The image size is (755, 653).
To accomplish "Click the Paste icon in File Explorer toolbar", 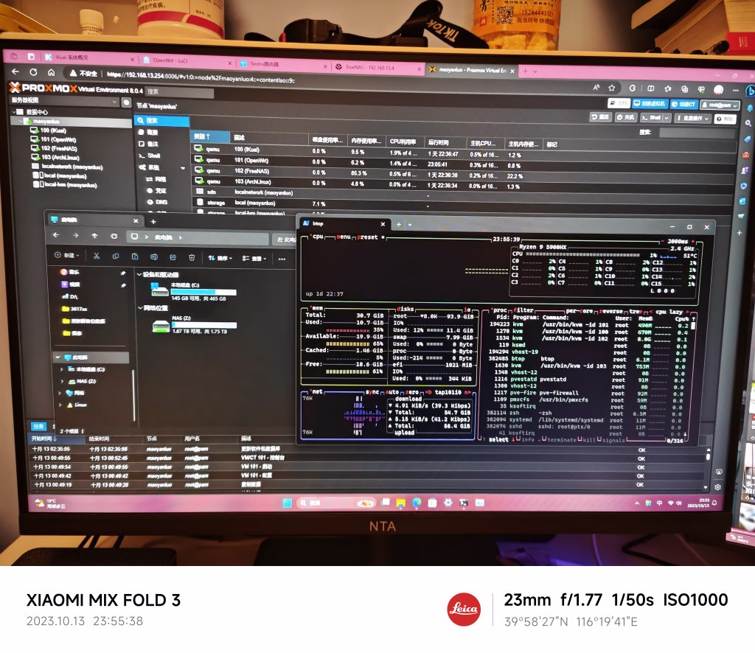I will [x=135, y=256].
